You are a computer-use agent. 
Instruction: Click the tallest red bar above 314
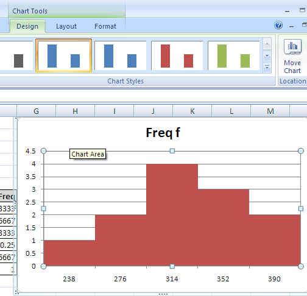[x=172, y=215]
